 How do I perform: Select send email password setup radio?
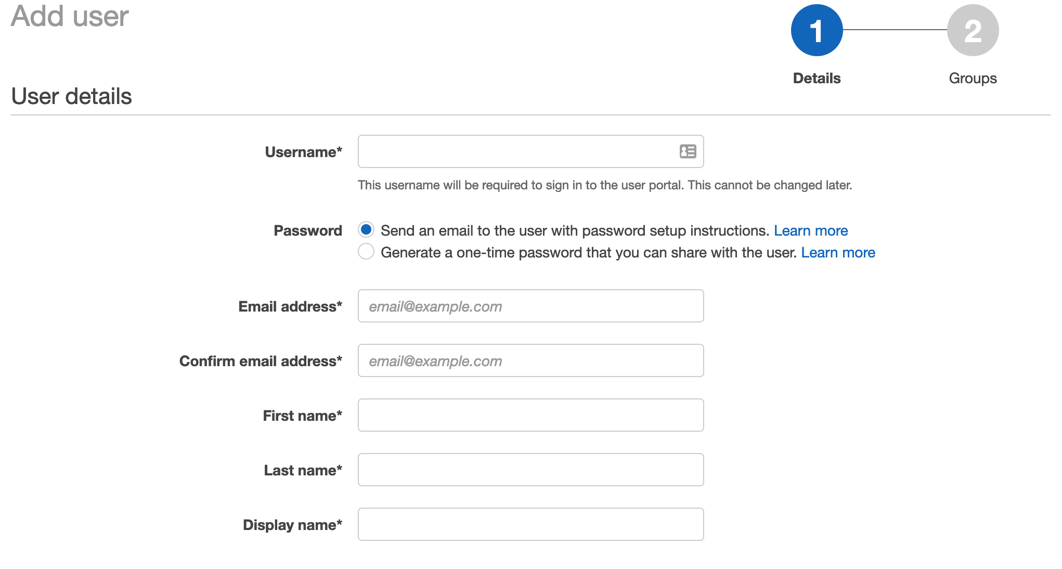366,229
